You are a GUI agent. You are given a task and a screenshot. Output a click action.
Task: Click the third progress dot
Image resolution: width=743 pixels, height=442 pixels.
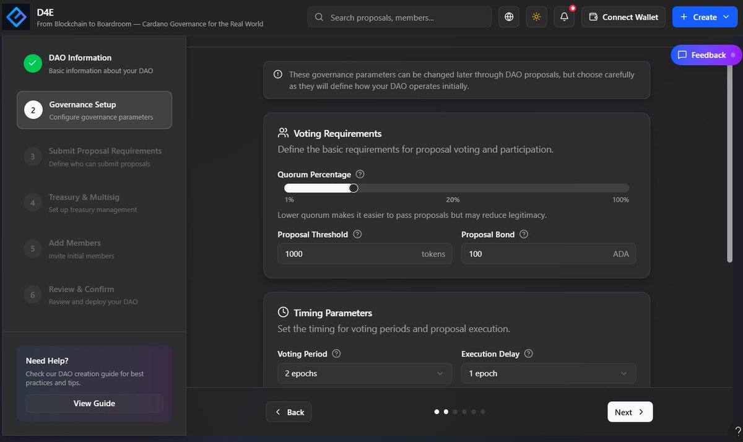(455, 412)
